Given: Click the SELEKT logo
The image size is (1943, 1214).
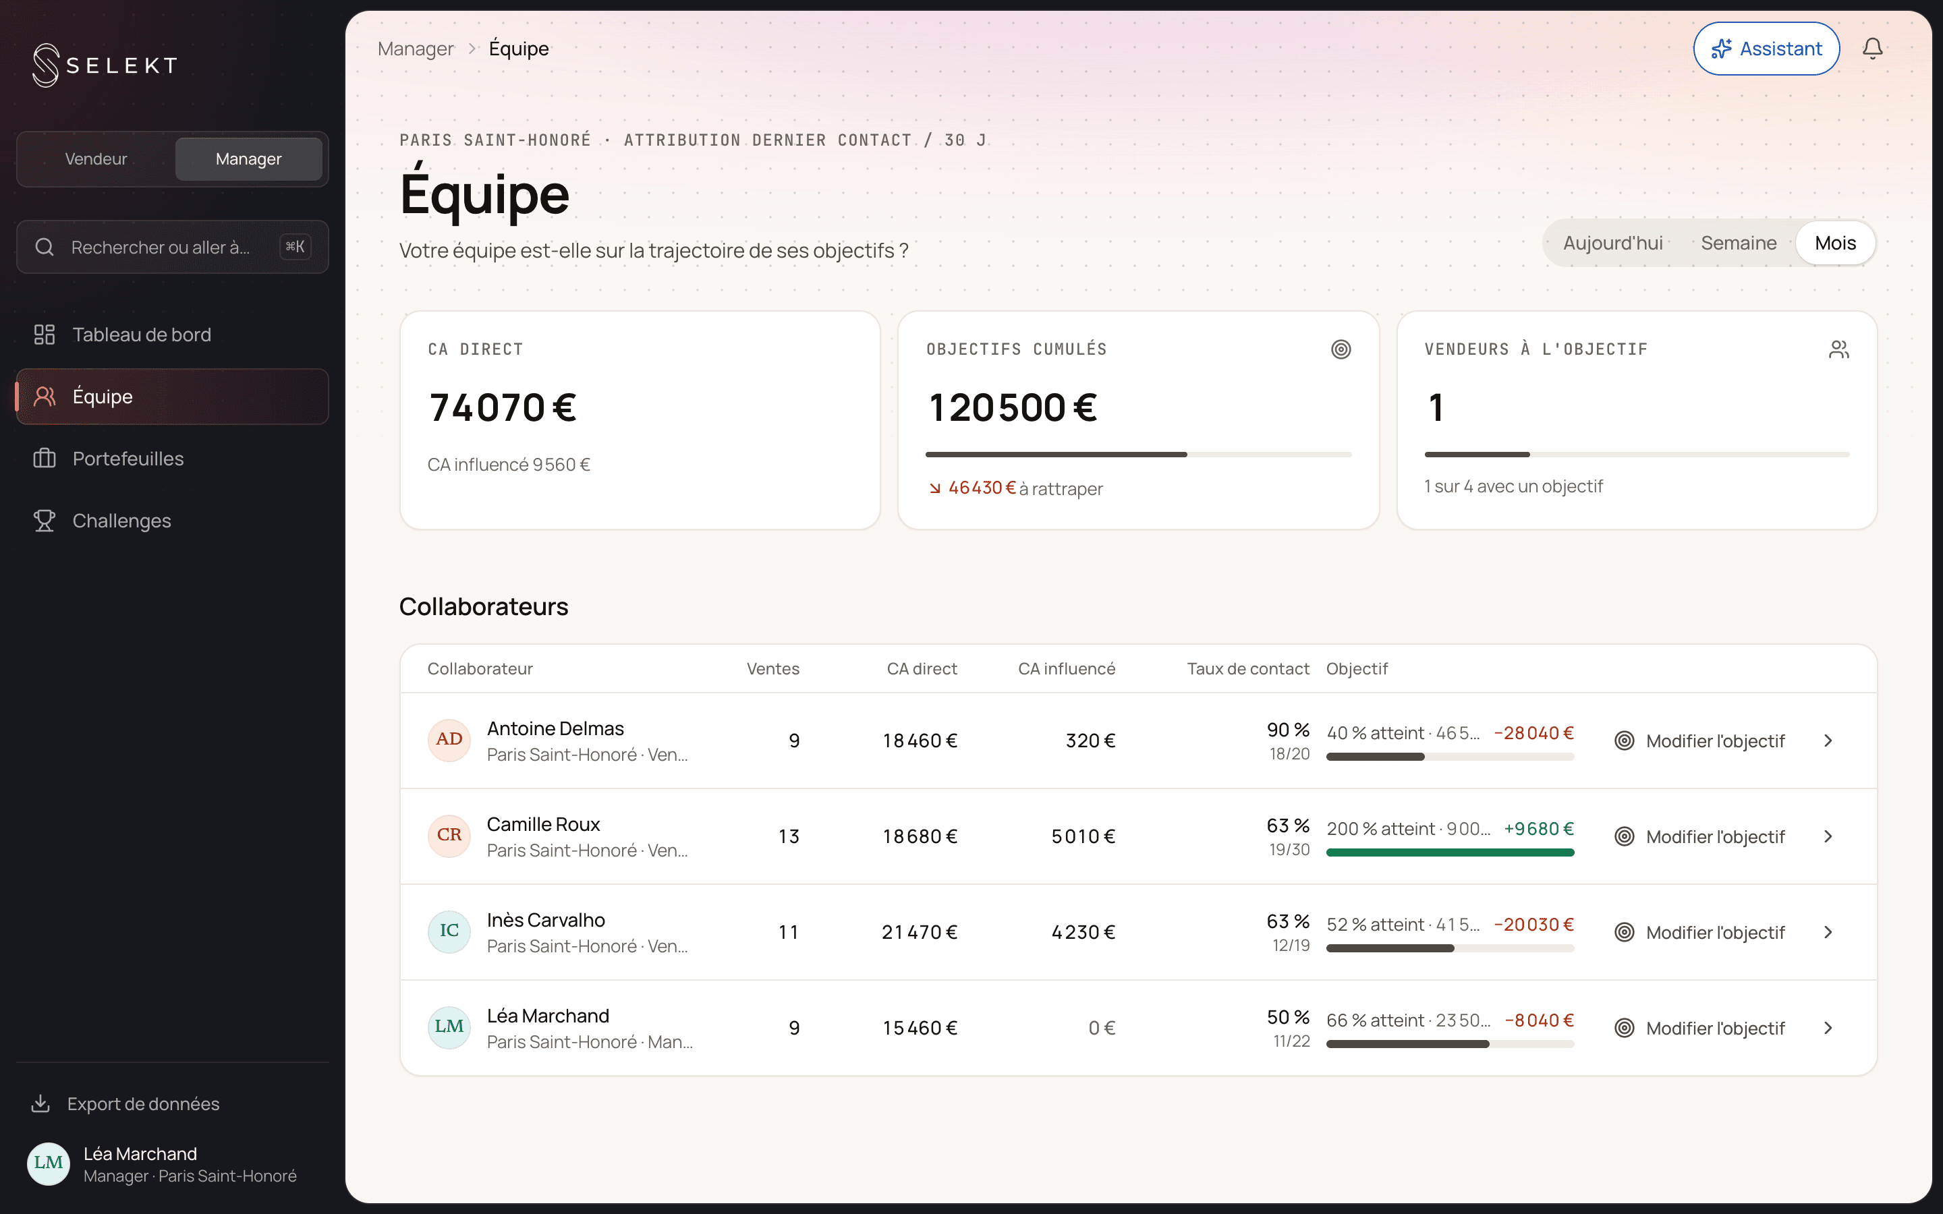Looking at the screenshot, I should pyautogui.click(x=105, y=65).
